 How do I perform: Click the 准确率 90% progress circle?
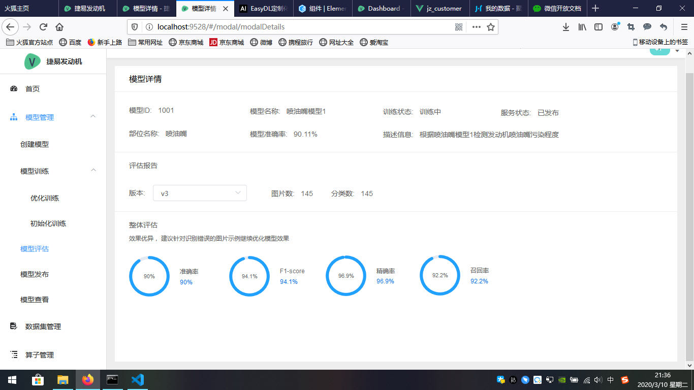[149, 276]
